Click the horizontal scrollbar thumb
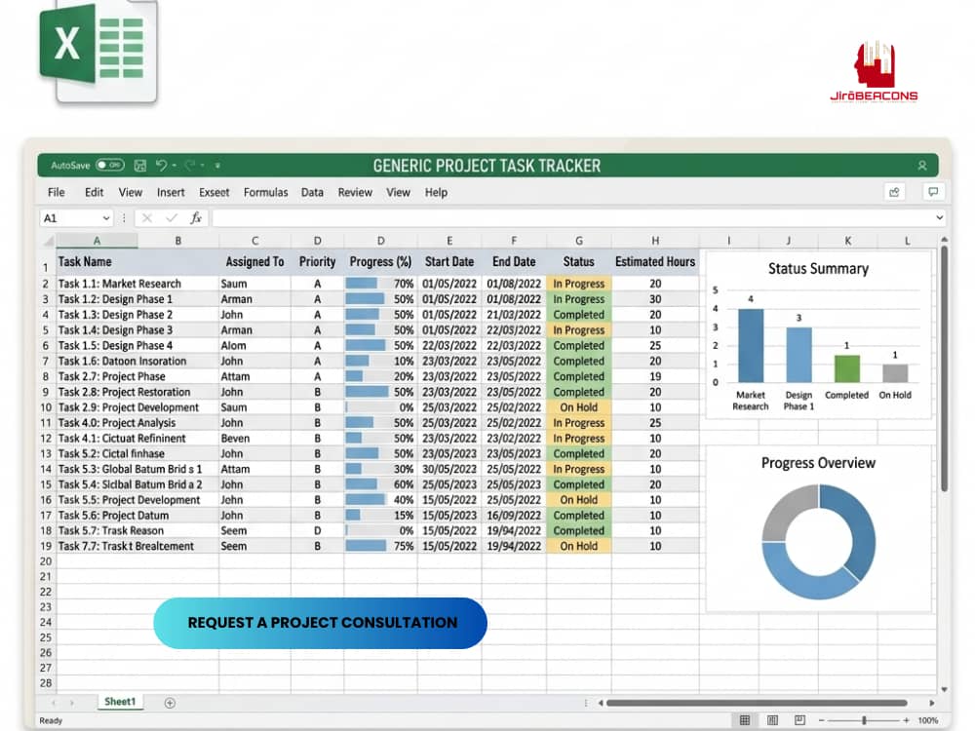The width and height of the screenshot is (975, 731). [x=757, y=703]
